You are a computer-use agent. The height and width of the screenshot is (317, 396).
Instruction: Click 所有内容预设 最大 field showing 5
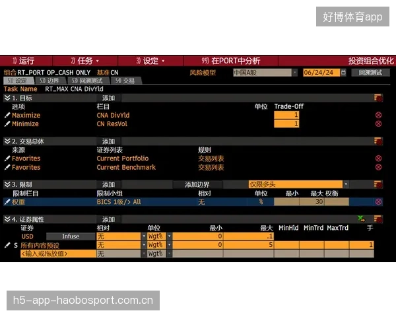249,245
